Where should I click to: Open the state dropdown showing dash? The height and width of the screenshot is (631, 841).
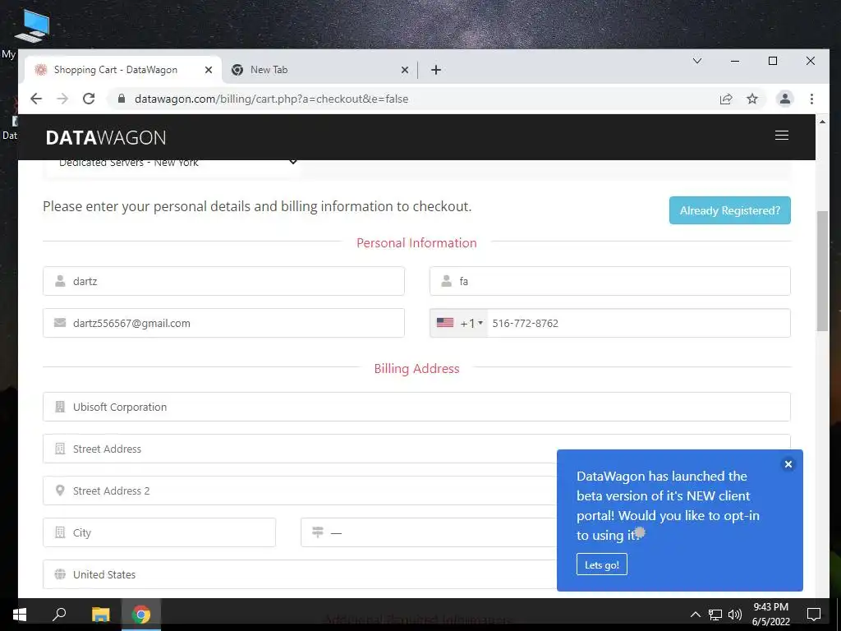click(x=429, y=532)
